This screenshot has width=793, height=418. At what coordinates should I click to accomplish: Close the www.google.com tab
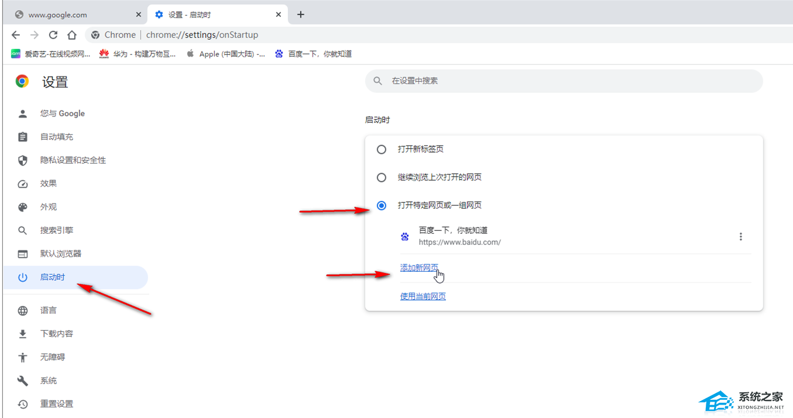139,15
